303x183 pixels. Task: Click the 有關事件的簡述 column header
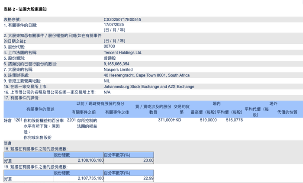pos(40,109)
